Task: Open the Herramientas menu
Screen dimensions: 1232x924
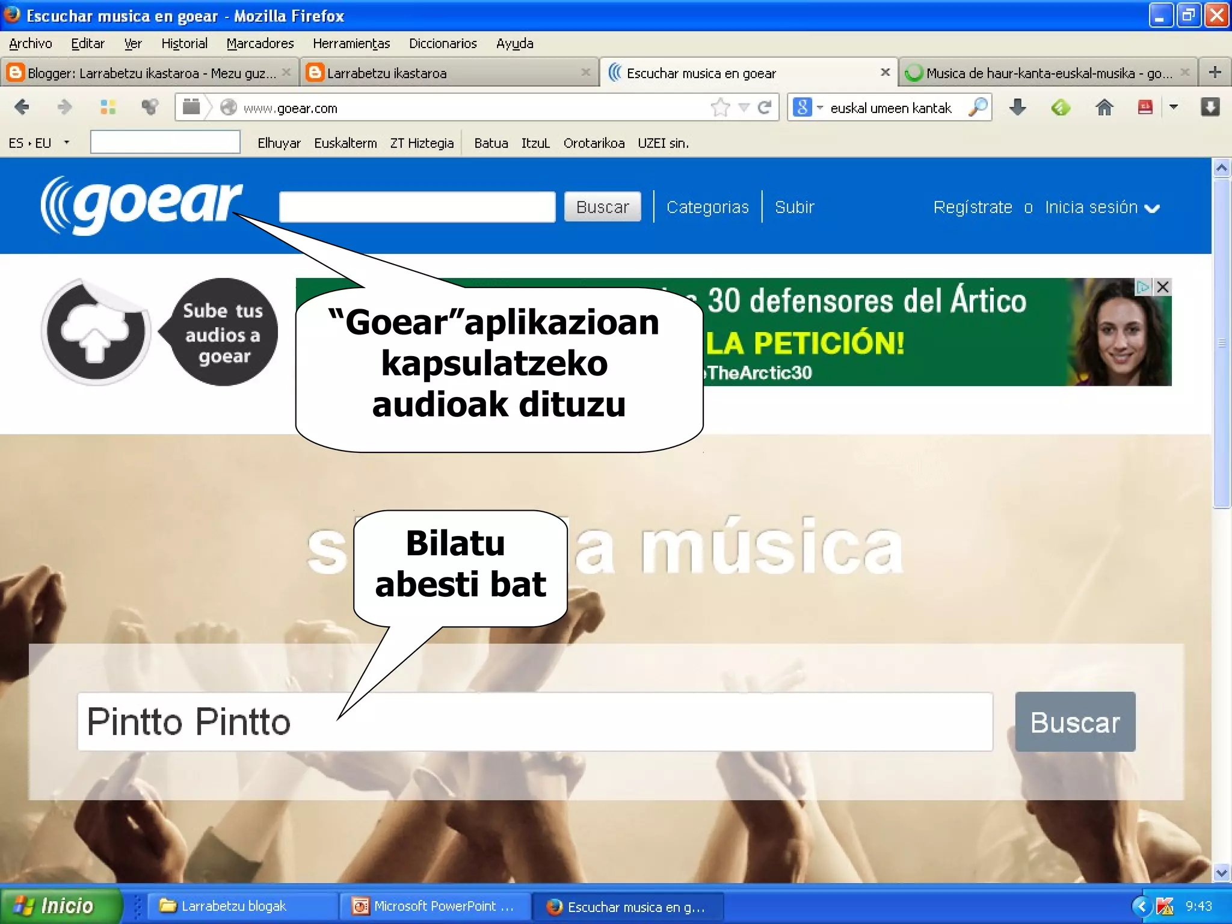Action: (351, 43)
